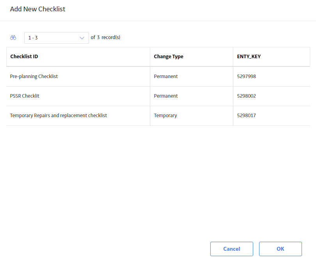Click the Permanent cell for Pre-planning Checklist
Screen dimensions: 316x264
[x=166, y=77]
